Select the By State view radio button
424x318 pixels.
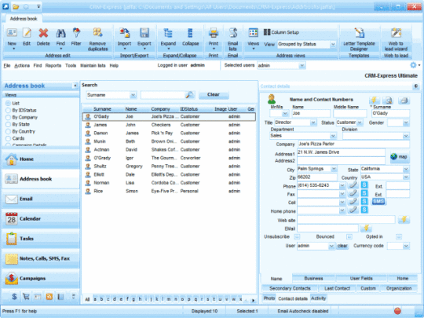[x=8, y=124]
